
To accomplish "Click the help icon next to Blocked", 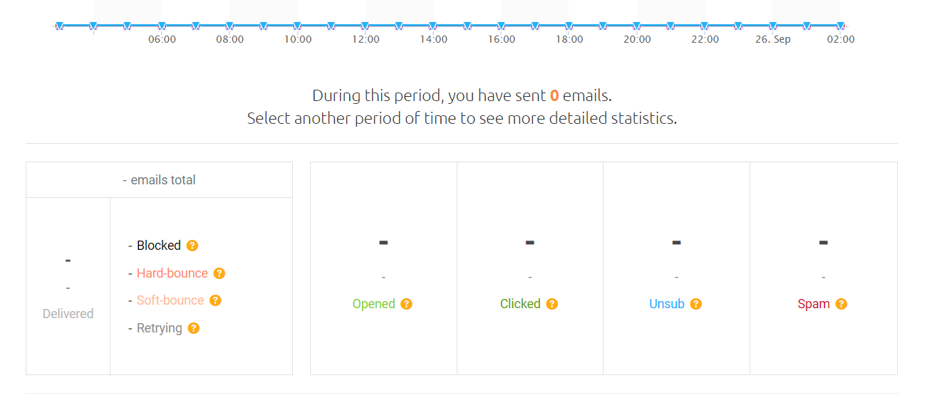I will point(192,246).
